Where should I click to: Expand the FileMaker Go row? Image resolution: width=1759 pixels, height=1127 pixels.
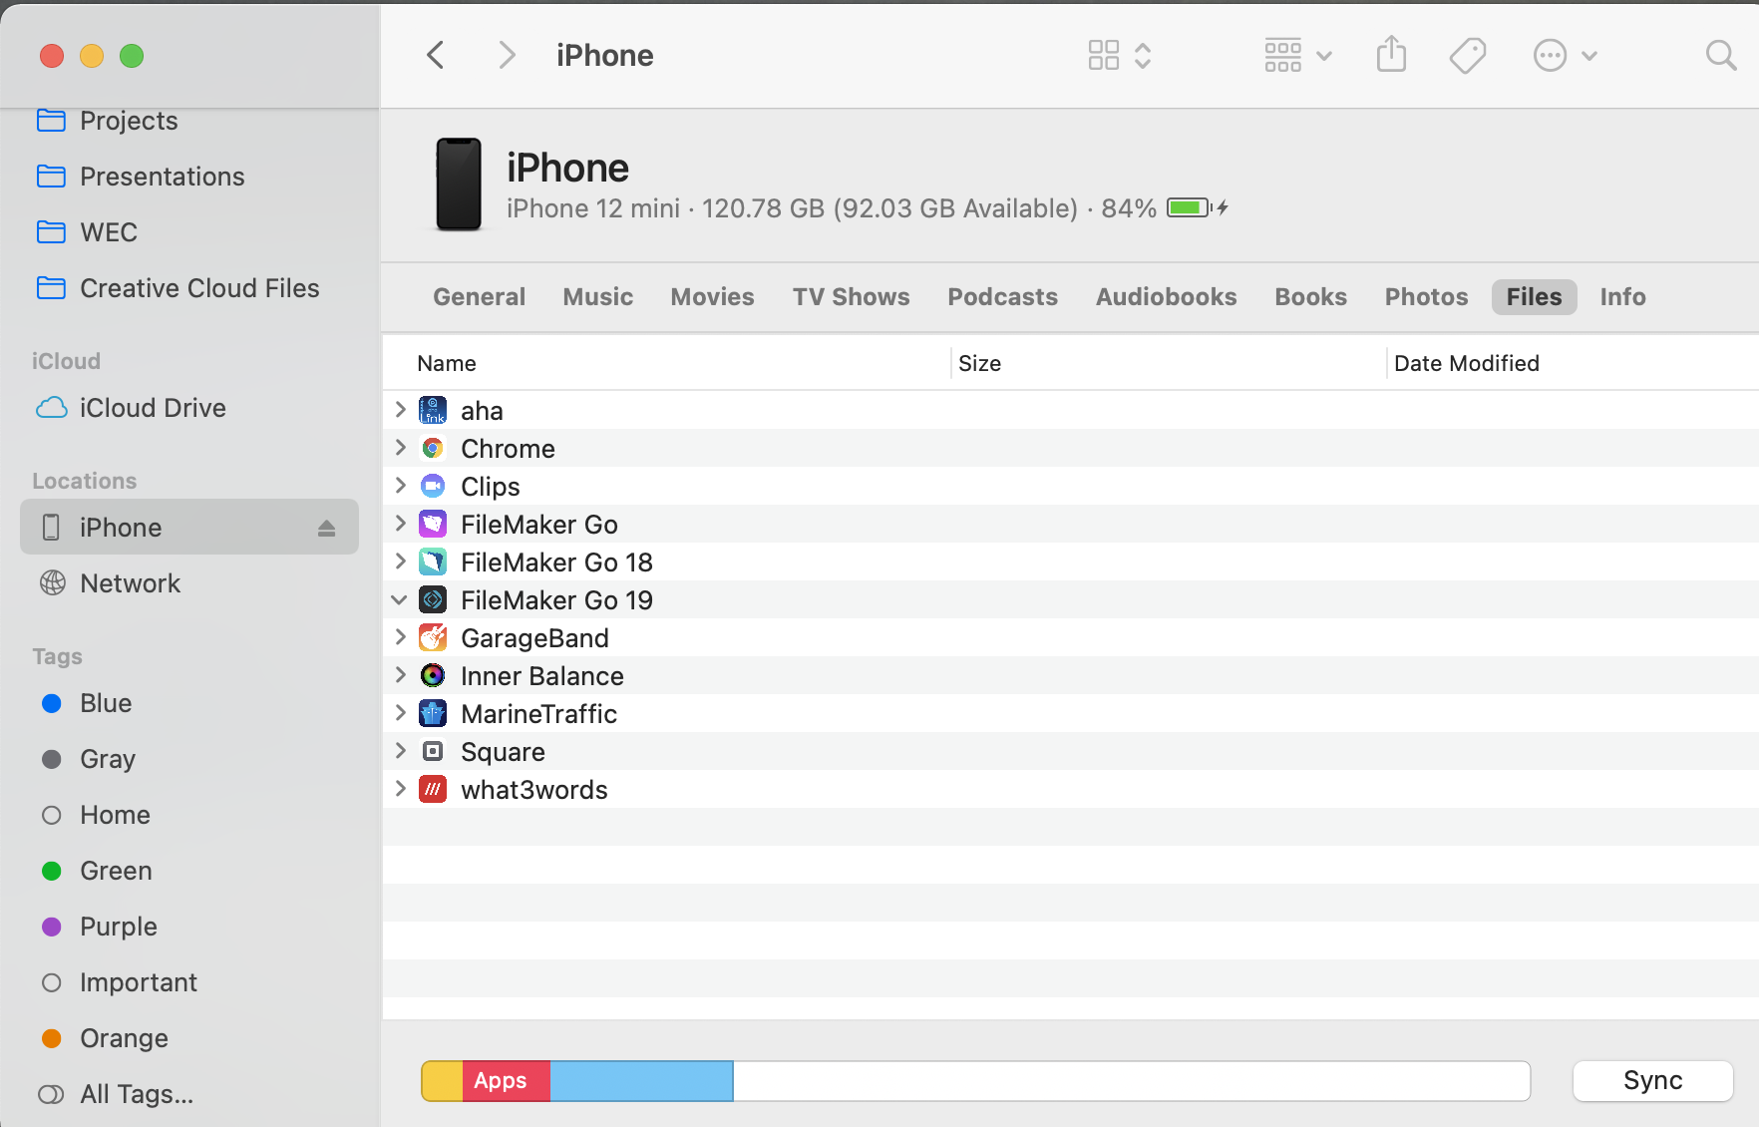pyautogui.click(x=400, y=523)
